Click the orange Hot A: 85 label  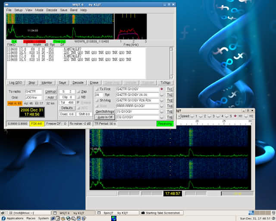coord(15,103)
